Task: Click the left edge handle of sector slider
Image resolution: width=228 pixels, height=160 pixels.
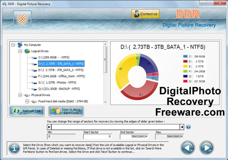Action: pos(49,127)
